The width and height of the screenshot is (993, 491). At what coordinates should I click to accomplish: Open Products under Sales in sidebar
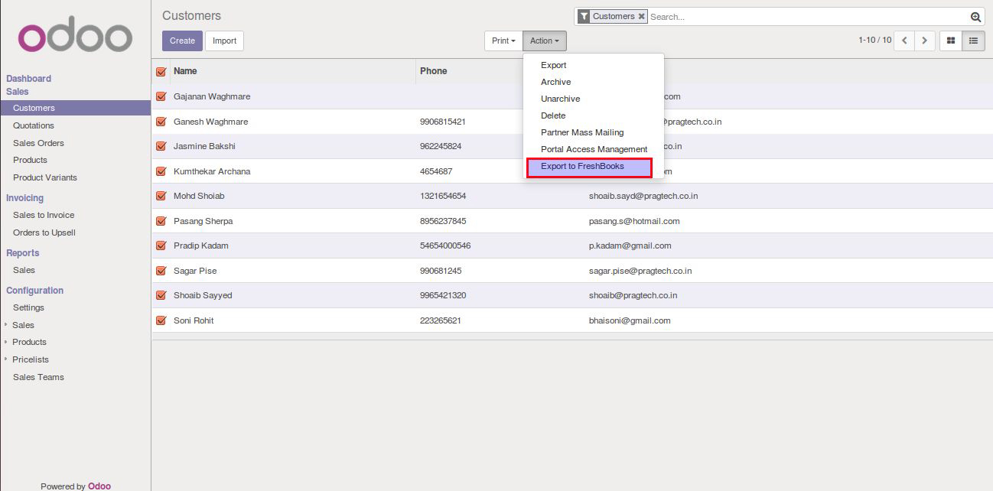[30, 160]
